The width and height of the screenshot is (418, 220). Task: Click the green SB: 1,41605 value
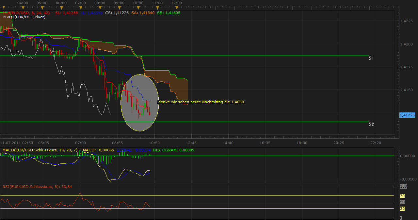coord(170,12)
